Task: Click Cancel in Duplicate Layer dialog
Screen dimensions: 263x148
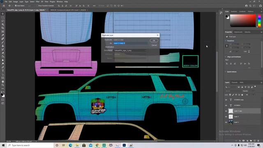Action: pyautogui.click(x=154, y=45)
